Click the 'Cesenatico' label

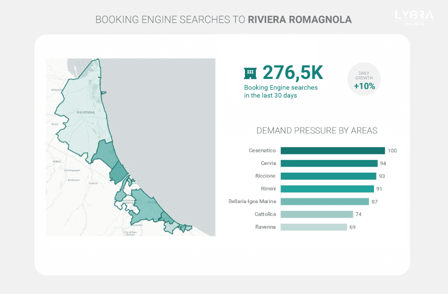(262, 151)
